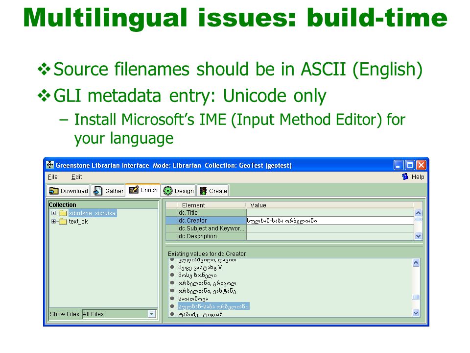Screen dimensions: 470x353
Task: Select the dc.Title metadata row
Action: 289,212
